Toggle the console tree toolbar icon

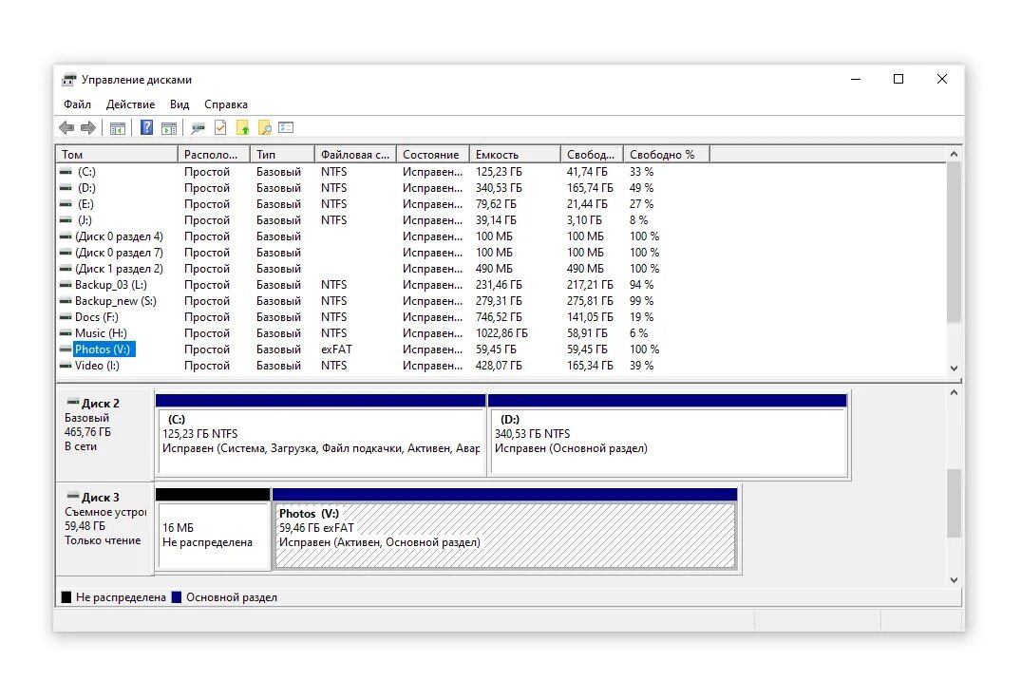(118, 128)
